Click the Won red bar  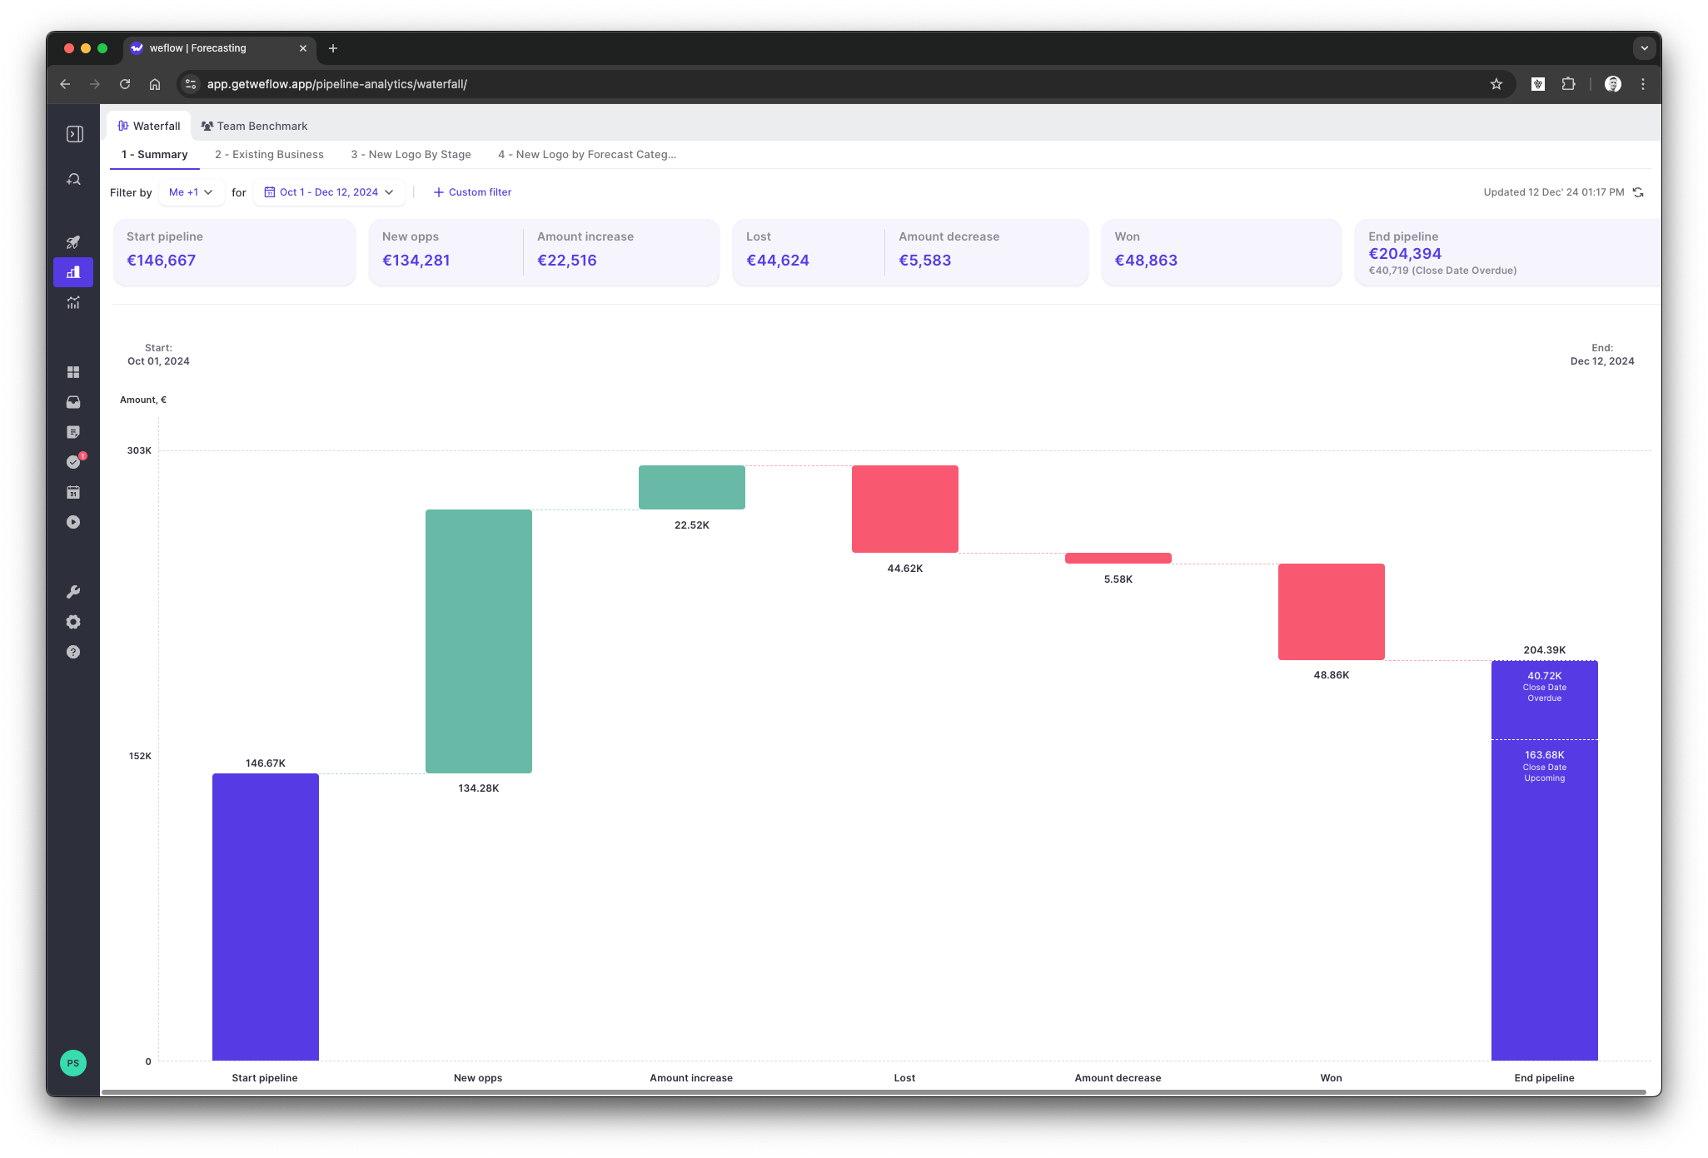click(1332, 612)
